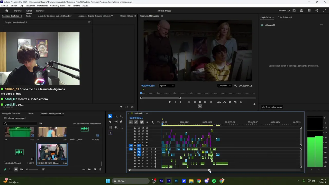Click the Extract button in Program monitor

pyautogui.click(x=224, y=102)
